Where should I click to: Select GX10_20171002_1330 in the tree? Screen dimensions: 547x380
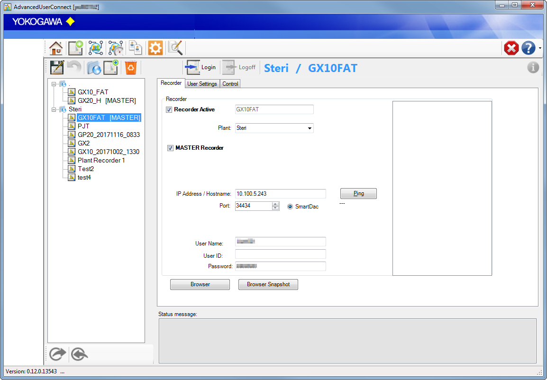109,152
